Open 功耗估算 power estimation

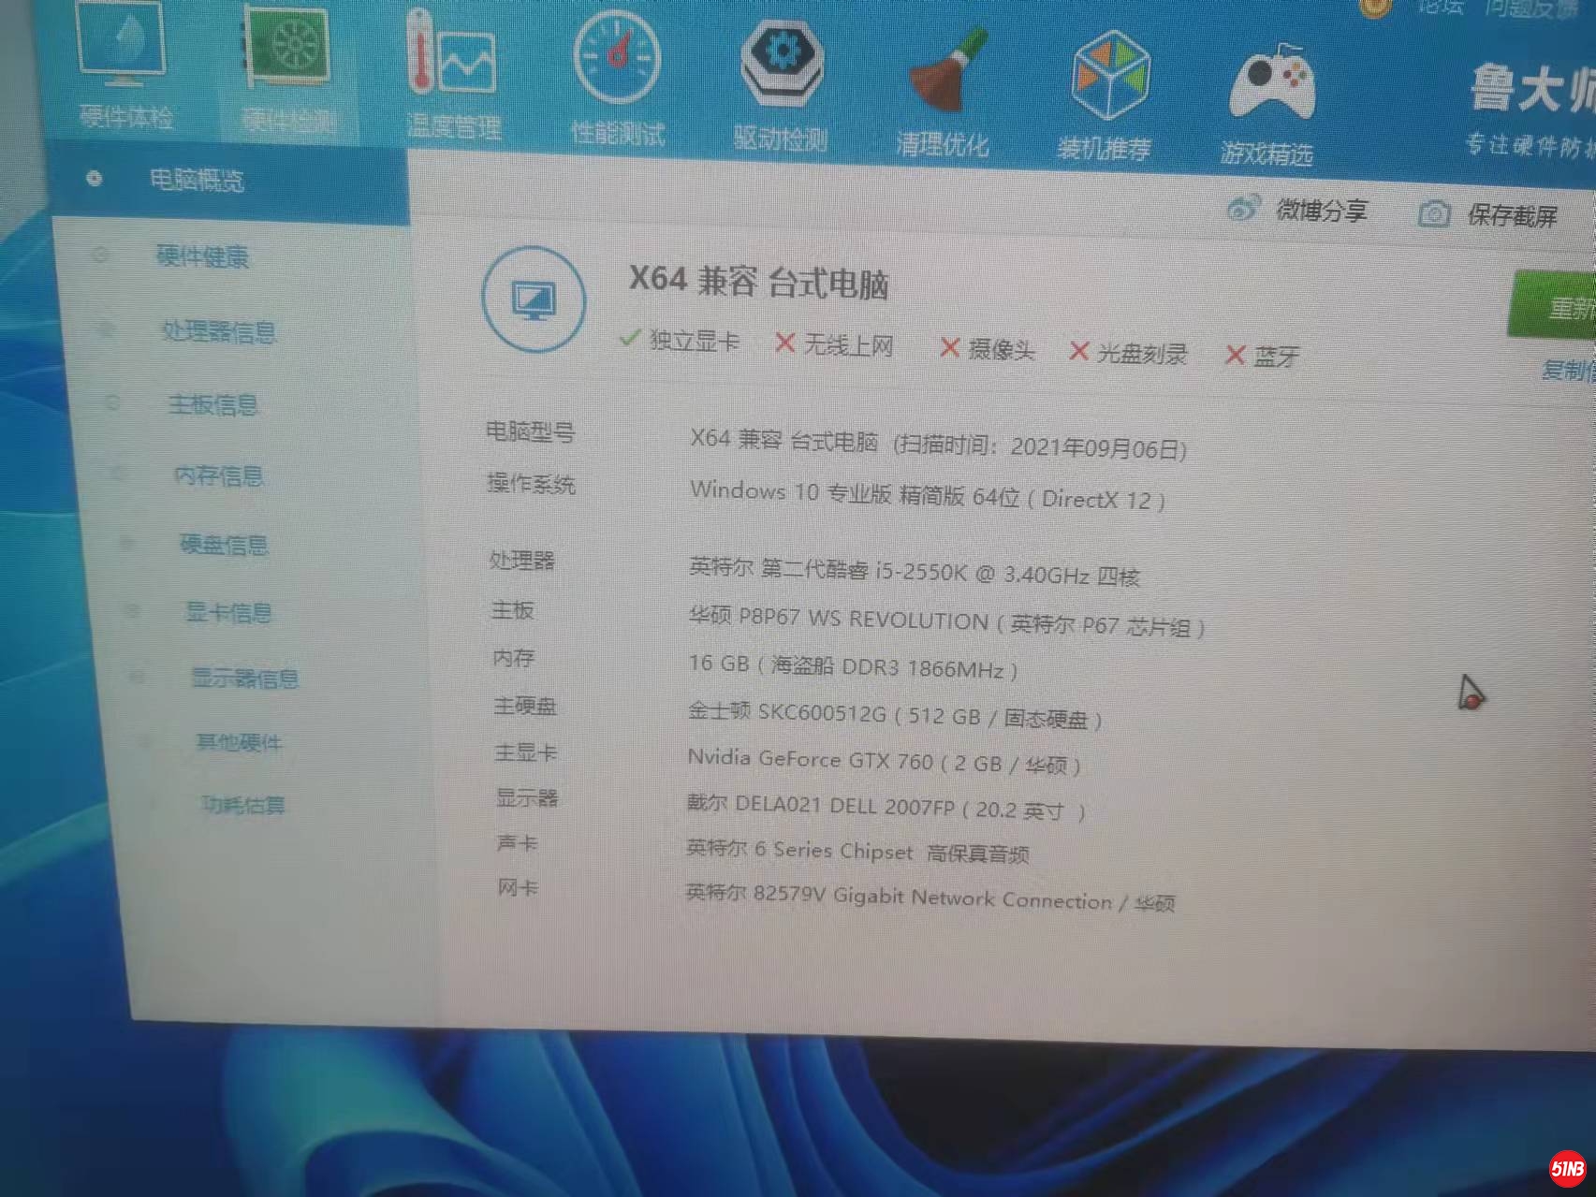243,804
